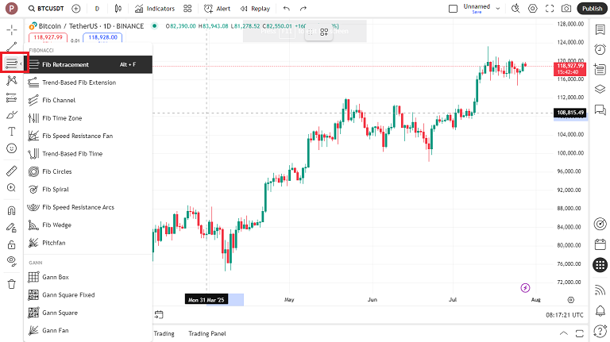Viewport: 610px width, 342px height.
Task: Toggle magnet mode in the left toolbar
Action: tap(11, 211)
